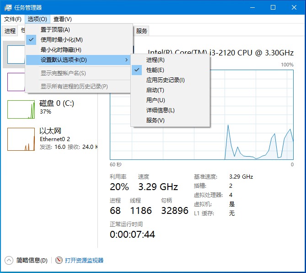The height and width of the screenshot is (273, 306).
Task: Toggle 置于顶层 (Always on top) option
Action: [55, 30]
